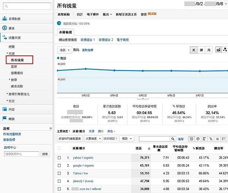The width and height of the screenshot is (228, 193).
Task: Open 廣告活動 in the sidebar
Action: pyautogui.click(x=17, y=86)
